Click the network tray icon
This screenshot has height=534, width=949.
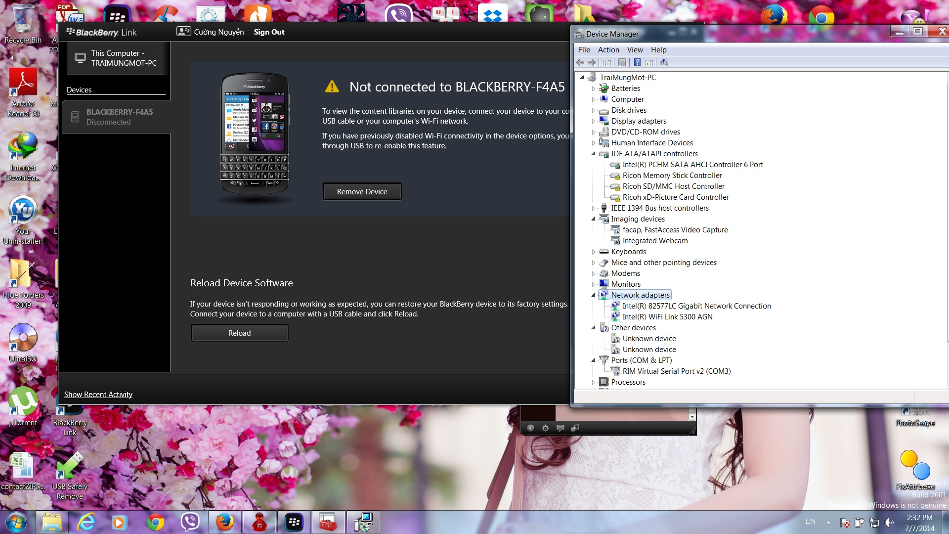tap(874, 523)
